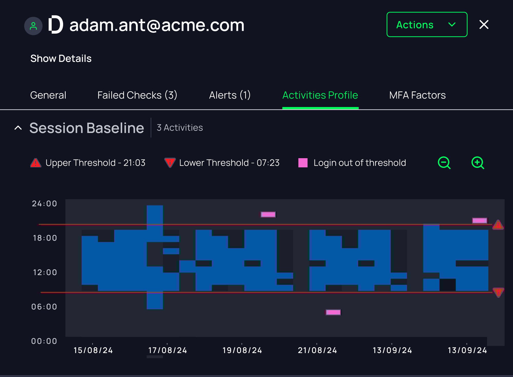513x377 pixels.
Task: Switch to the MFA Factors tab
Action: click(x=417, y=95)
